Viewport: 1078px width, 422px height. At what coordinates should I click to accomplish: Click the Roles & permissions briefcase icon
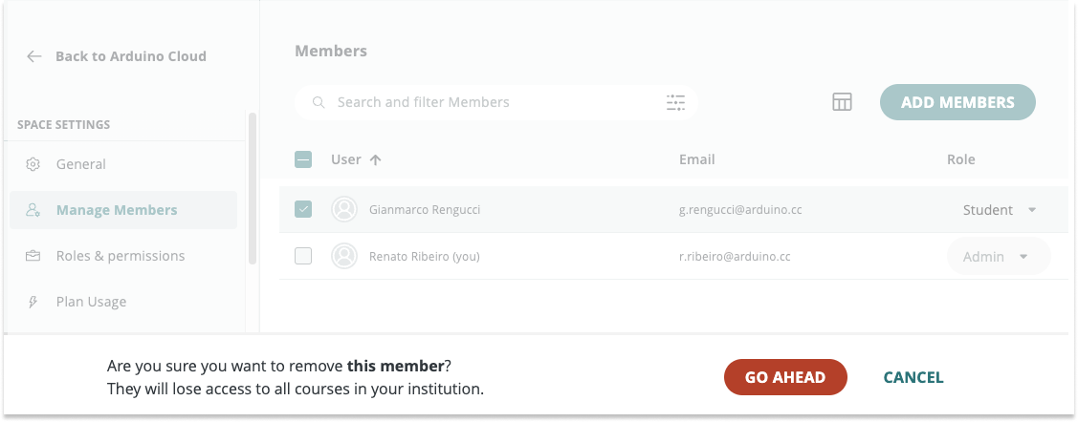point(33,256)
